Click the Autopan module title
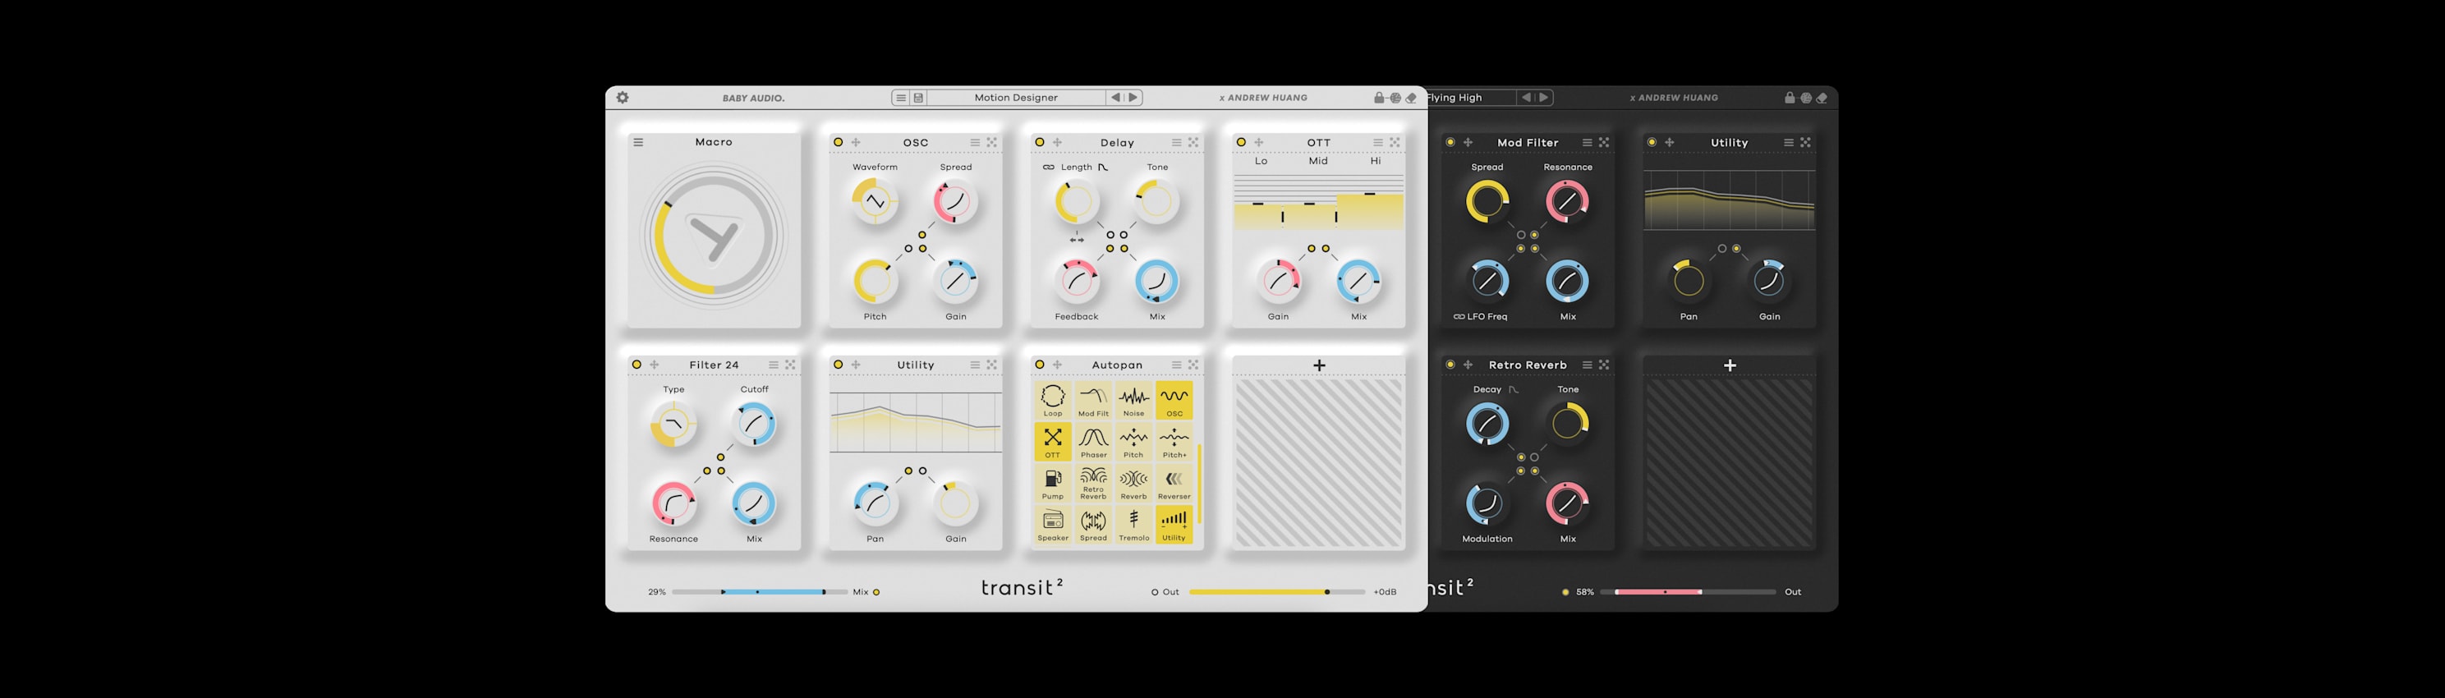 point(1117,365)
